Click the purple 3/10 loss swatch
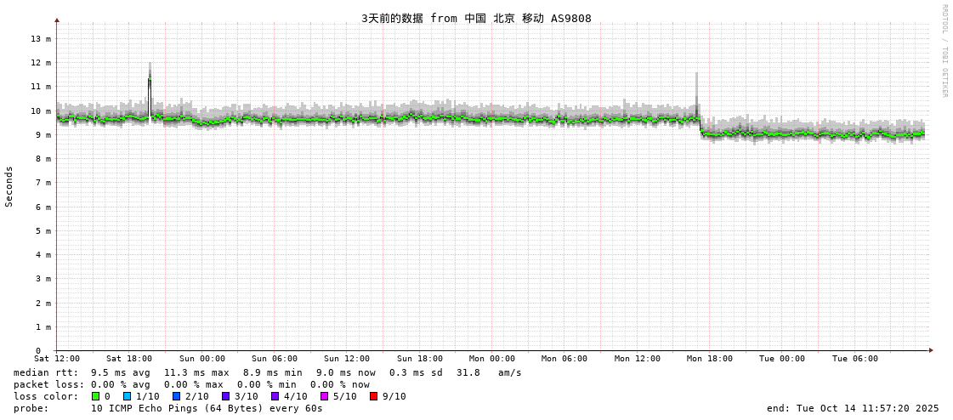 coord(225,396)
